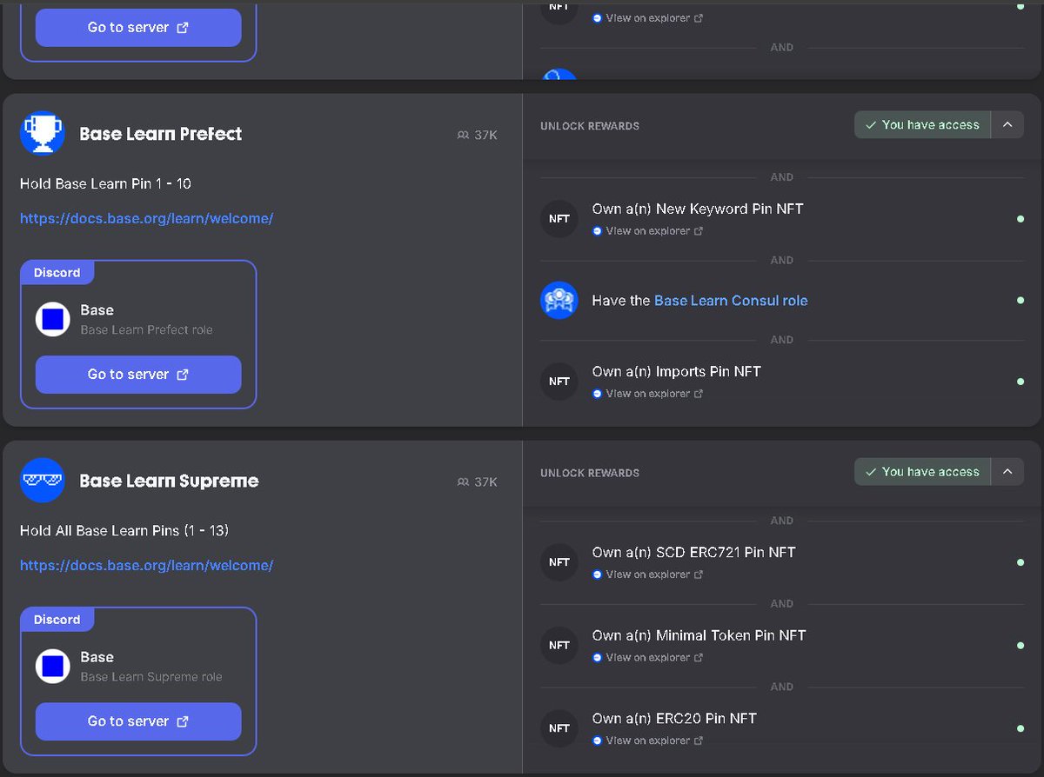Go to server for Base Learn Prefect role

138,374
